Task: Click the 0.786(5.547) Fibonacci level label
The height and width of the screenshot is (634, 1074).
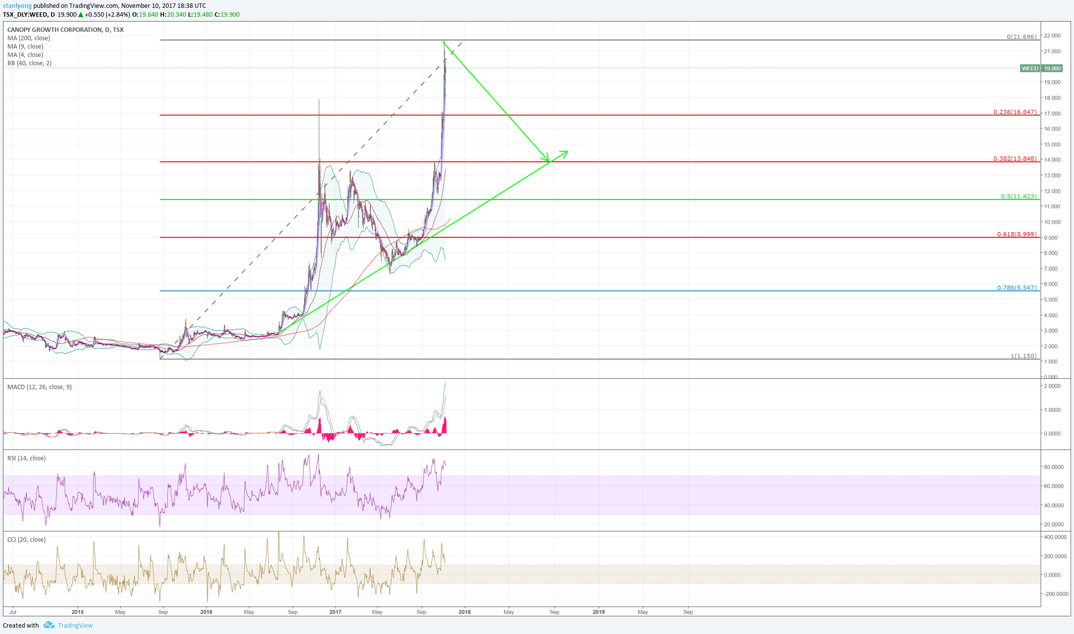Action: coord(1017,288)
